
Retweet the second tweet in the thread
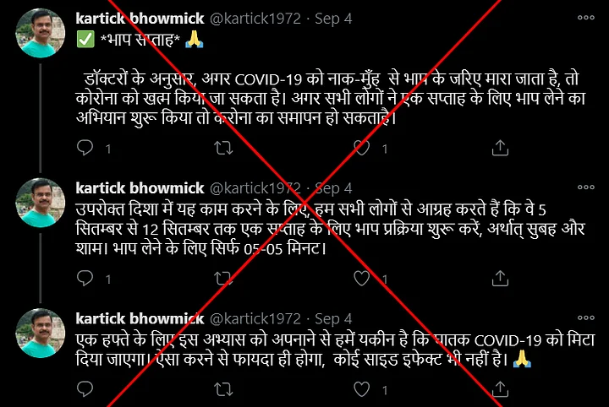[223, 279]
